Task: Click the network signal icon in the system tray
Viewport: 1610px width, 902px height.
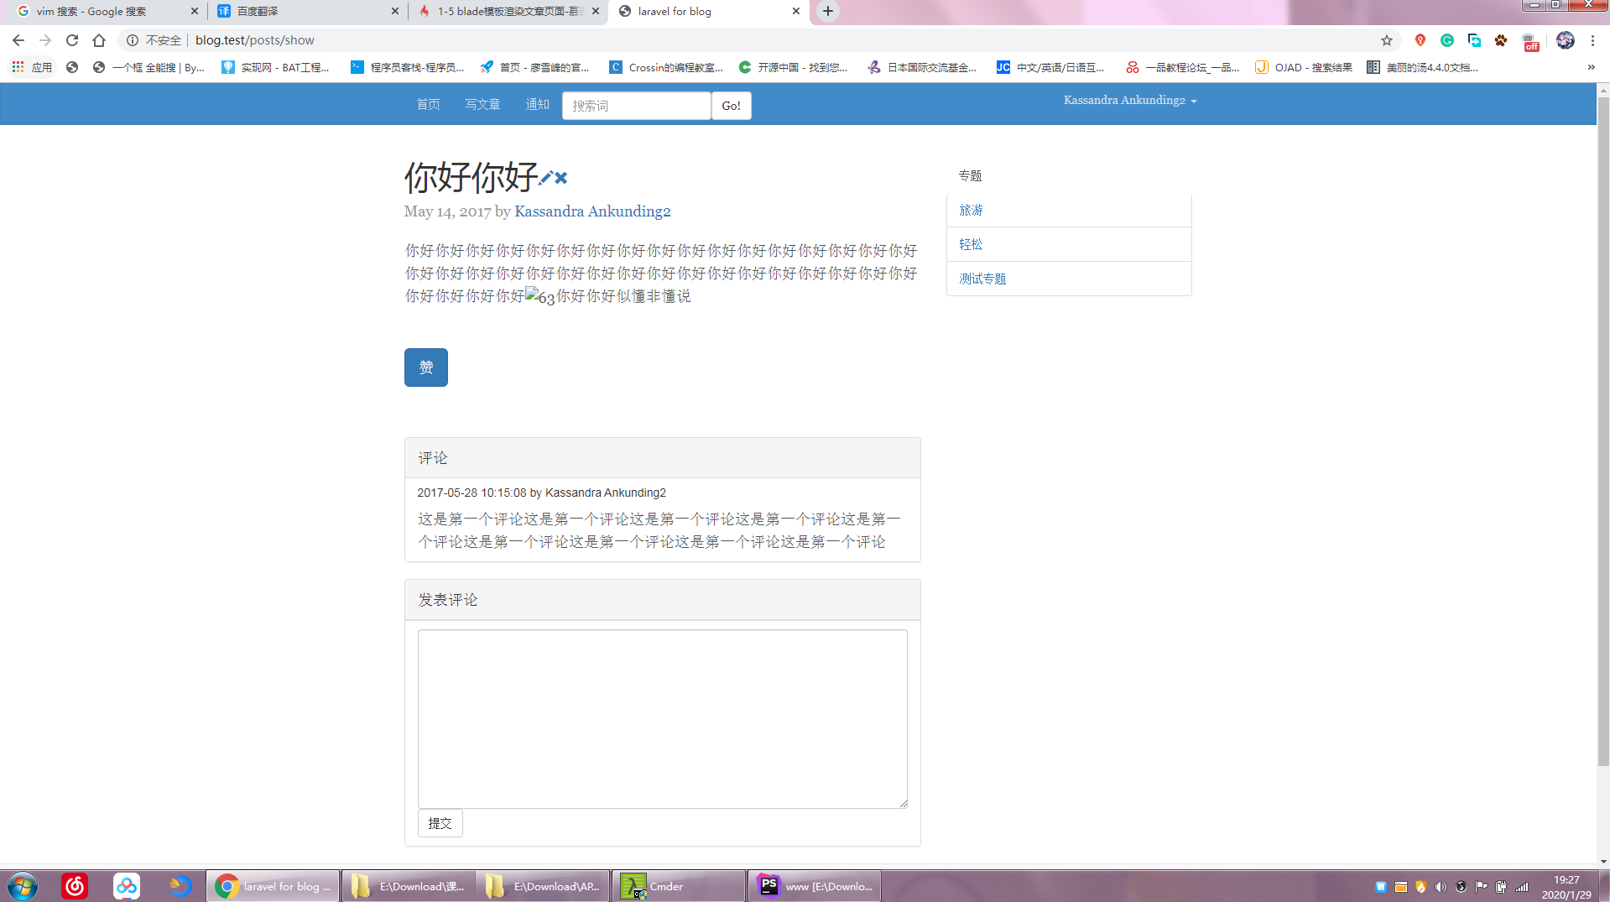Action: pyautogui.click(x=1522, y=887)
